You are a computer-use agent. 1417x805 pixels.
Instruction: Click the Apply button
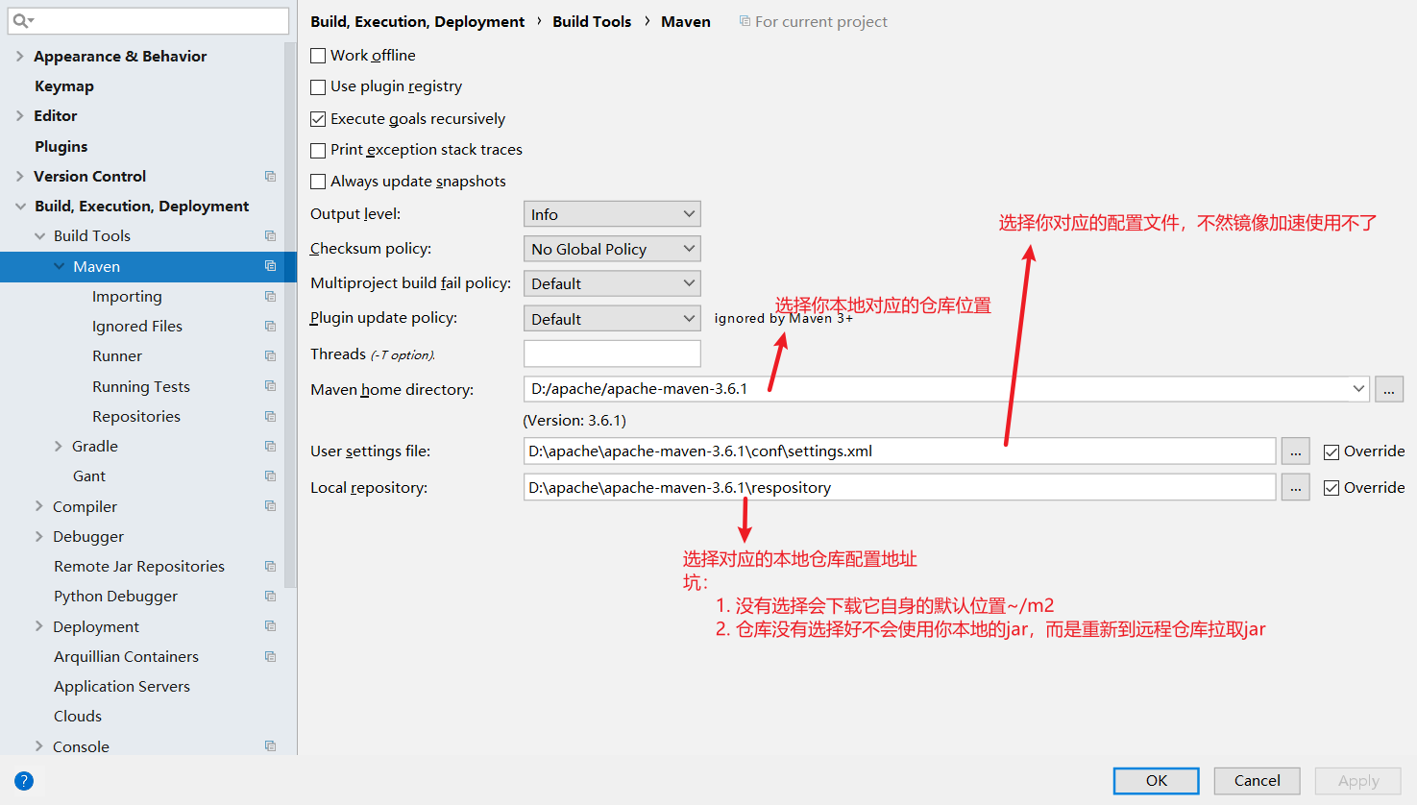(x=1358, y=781)
